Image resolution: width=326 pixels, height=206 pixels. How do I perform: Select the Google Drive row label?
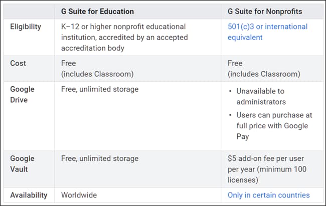23,94
